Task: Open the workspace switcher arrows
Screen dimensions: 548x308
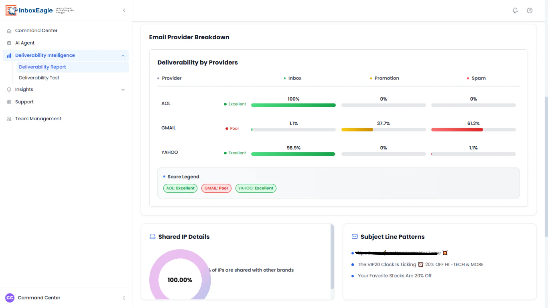Action: [x=124, y=298]
